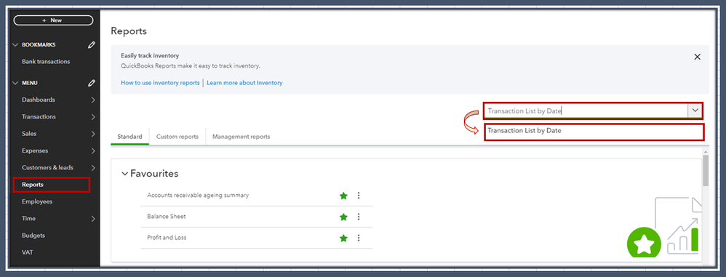Click the reports list vertical scrollbar
This screenshot has width=726, height=277.
pos(705,171)
